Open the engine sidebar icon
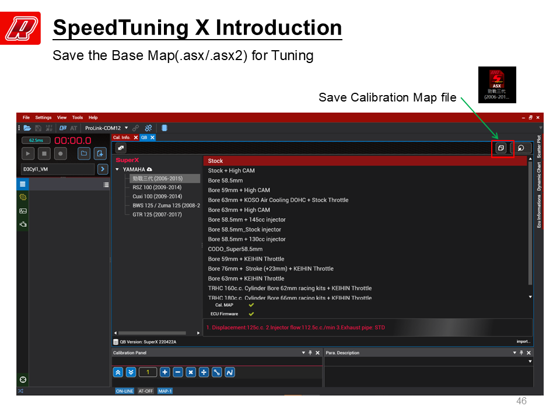The width and height of the screenshot is (560, 420). click(23, 224)
